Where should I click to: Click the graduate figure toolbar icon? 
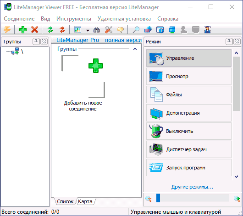pyautogui.click(x=207, y=30)
